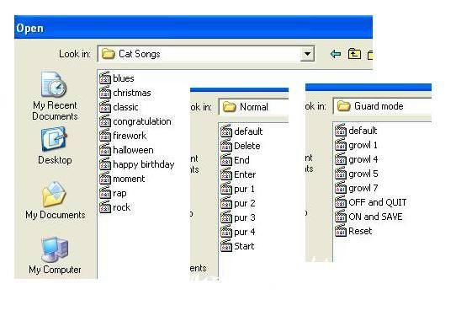
Task: Select the OFF and QUIT file
Action: pyautogui.click(x=370, y=202)
